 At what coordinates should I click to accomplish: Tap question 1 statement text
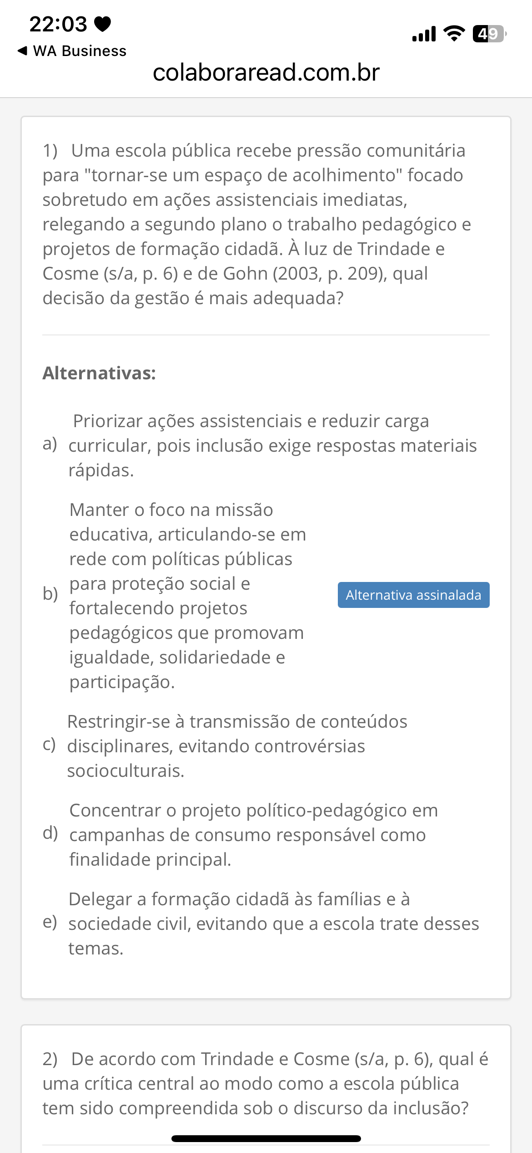pos(256,224)
